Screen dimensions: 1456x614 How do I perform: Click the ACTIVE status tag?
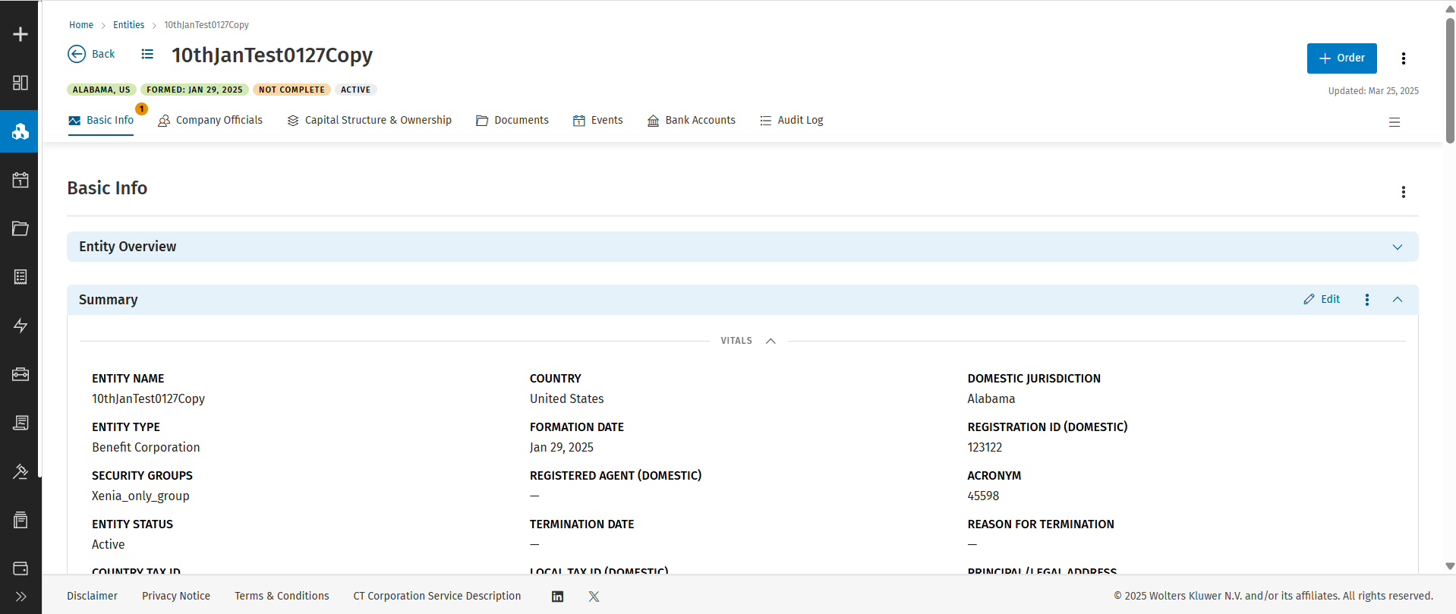pos(355,90)
